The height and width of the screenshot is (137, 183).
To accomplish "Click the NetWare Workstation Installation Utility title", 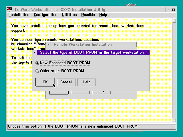I will [x=60, y=9].
